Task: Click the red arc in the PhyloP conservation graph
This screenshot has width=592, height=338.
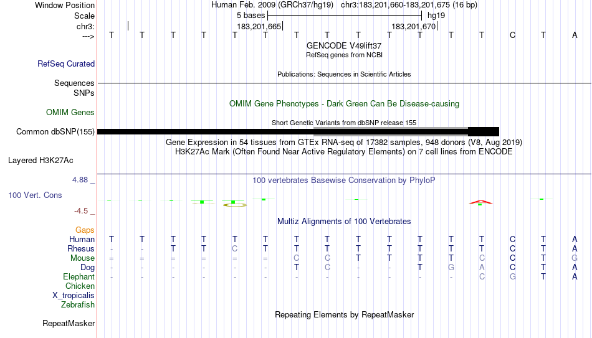Action: (480, 202)
